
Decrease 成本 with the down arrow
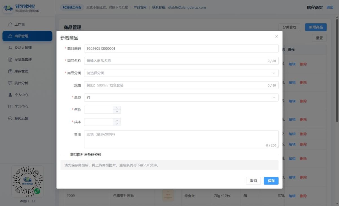[117, 124]
